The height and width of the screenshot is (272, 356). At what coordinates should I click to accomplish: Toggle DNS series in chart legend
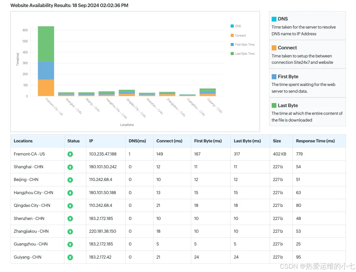pos(236,26)
